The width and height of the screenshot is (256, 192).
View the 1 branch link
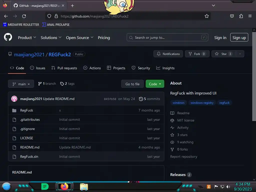[x=47, y=83]
